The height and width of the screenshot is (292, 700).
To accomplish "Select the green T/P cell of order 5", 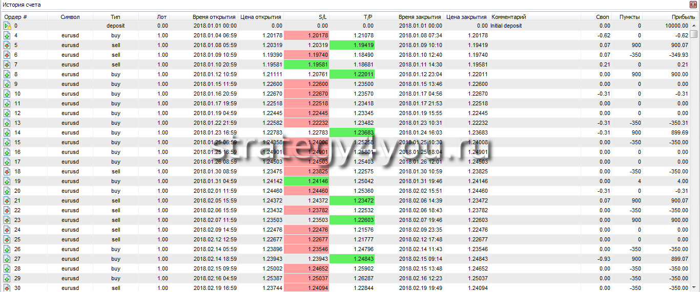I will click(x=351, y=46).
